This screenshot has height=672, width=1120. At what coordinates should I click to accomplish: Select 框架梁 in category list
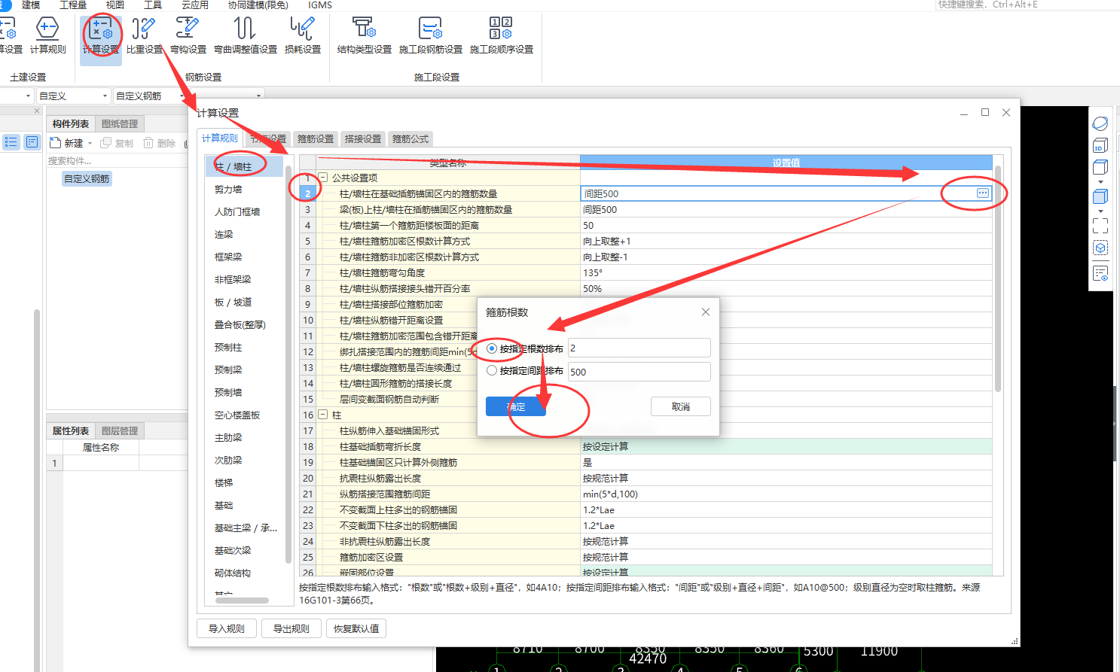tap(228, 257)
